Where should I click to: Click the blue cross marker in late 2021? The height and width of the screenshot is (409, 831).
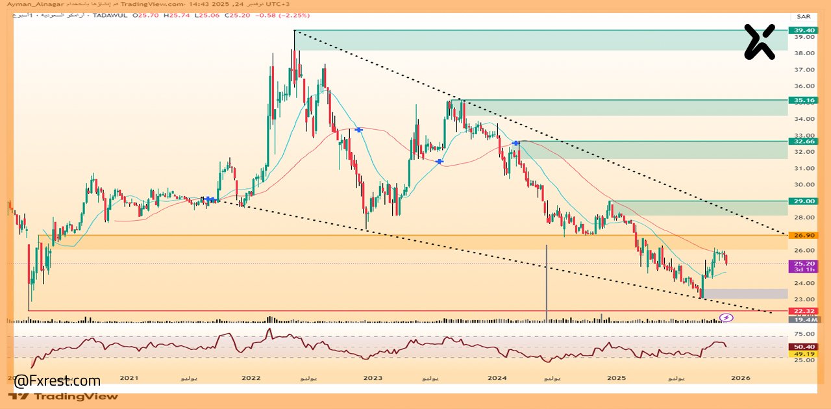(x=210, y=199)
